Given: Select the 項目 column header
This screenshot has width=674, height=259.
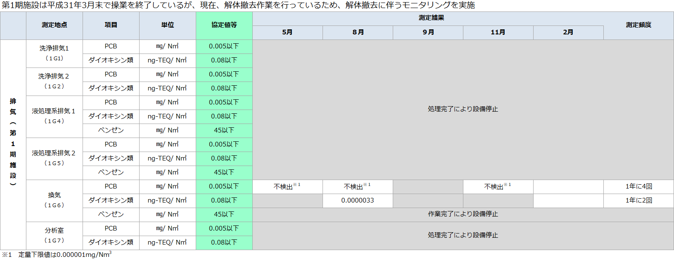Looking at the screenshot, I should coord(111,25).
